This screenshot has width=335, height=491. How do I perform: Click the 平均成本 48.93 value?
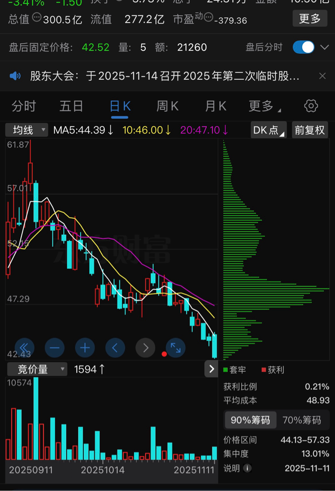click(318, 400)
